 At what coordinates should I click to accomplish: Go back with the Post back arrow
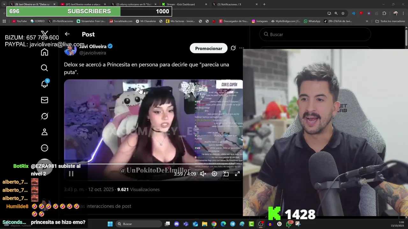(x=67, y=34)
